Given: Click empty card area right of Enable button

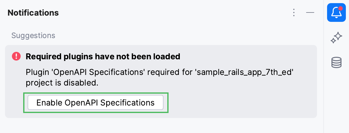Looking at the screenshot, I should tap(238, 103).
